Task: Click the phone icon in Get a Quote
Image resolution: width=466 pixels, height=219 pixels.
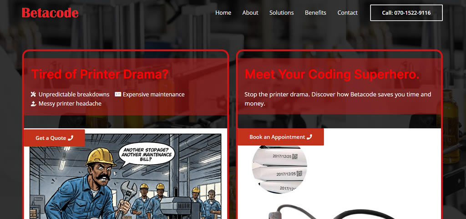Action: pos(71,138)
